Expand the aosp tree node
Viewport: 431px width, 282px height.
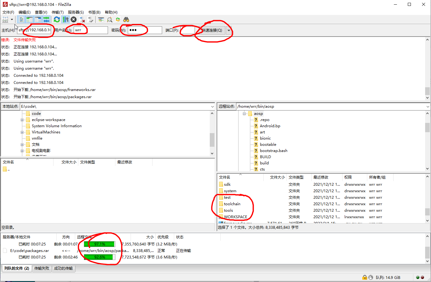click(244, 113)
